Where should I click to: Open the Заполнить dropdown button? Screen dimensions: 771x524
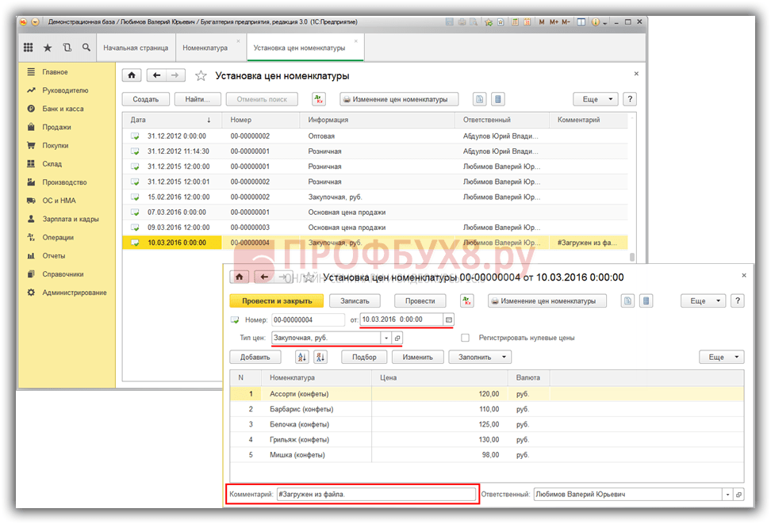click(479, 358)
